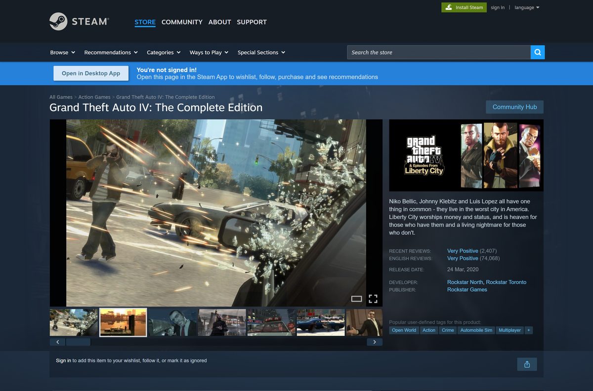Screen dimensions: 593x391
Task: Select the fifth thumbnail with police car
Action: (271, 322)
